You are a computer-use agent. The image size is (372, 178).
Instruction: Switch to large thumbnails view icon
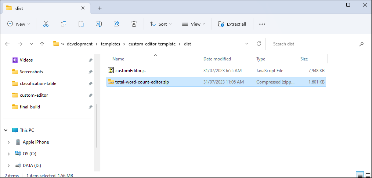[368, 175]
